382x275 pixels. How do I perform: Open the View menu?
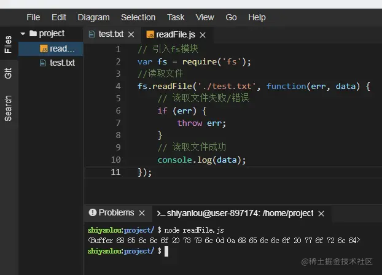tap(205, 18)
